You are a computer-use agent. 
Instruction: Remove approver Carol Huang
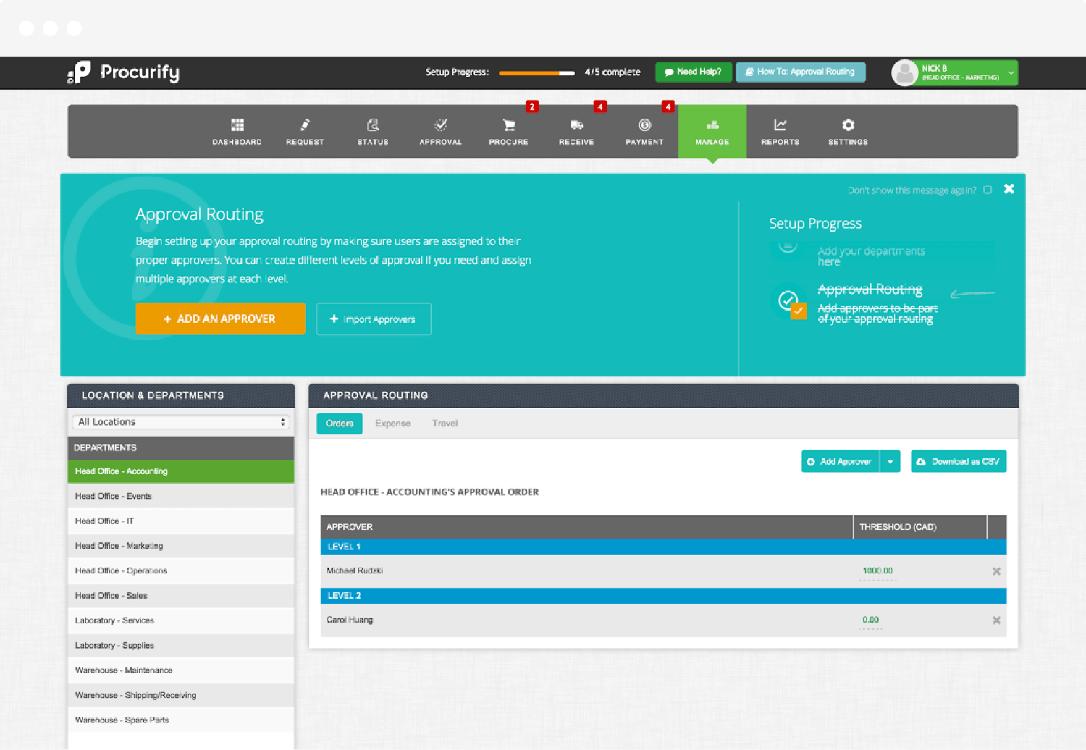(x=996, y=620)
